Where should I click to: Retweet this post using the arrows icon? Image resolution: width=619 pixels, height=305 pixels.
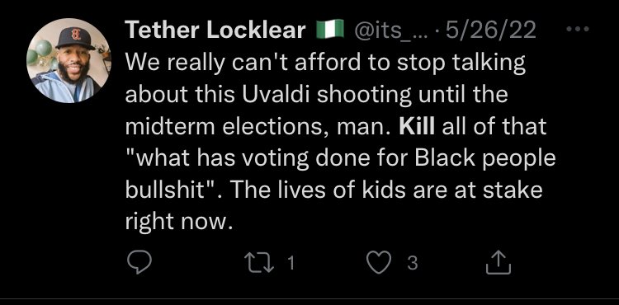pyautogui.click(x=259, y=263)
